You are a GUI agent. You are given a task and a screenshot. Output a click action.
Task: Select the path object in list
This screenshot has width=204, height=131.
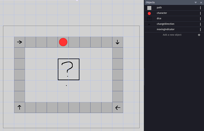[159, 8]
